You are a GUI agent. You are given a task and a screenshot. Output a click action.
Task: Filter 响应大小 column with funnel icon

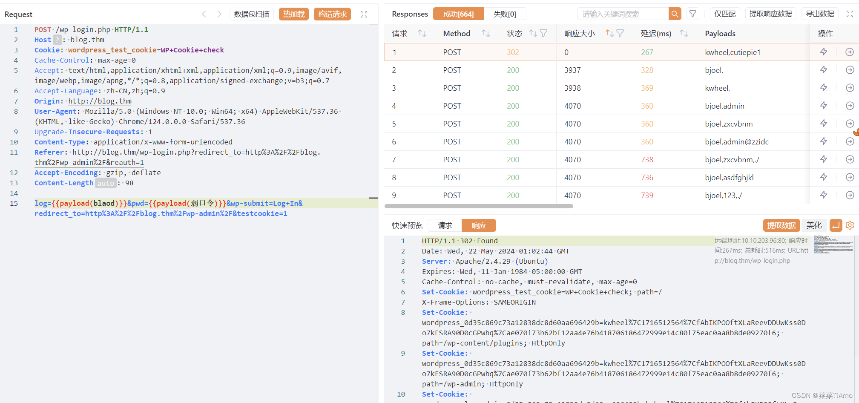[620, 33]
